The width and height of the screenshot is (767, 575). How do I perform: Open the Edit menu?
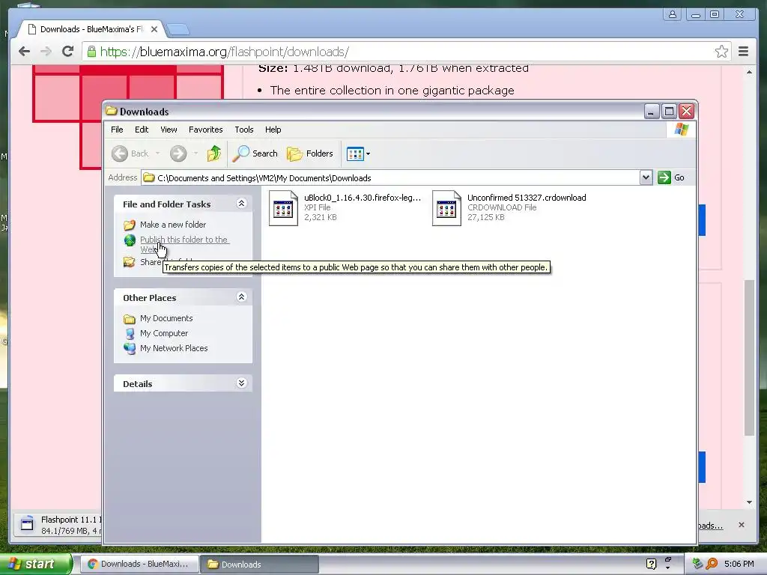142,130
